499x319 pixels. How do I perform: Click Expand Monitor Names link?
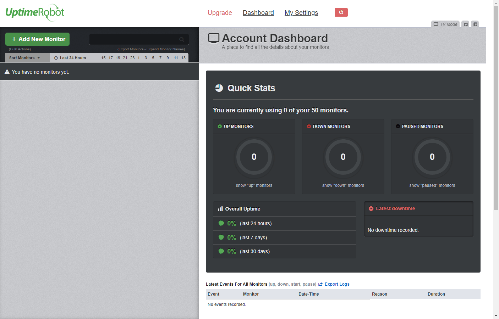click(166, 49)
